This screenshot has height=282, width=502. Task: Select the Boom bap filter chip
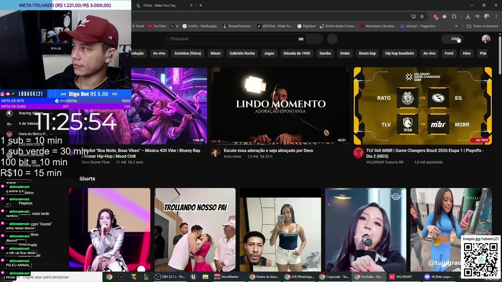(367, 53)
